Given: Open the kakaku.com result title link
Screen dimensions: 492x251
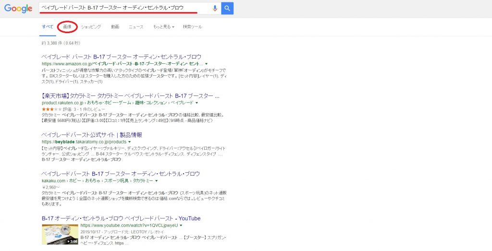Looking at the screenshot, I should pos(121,174).
